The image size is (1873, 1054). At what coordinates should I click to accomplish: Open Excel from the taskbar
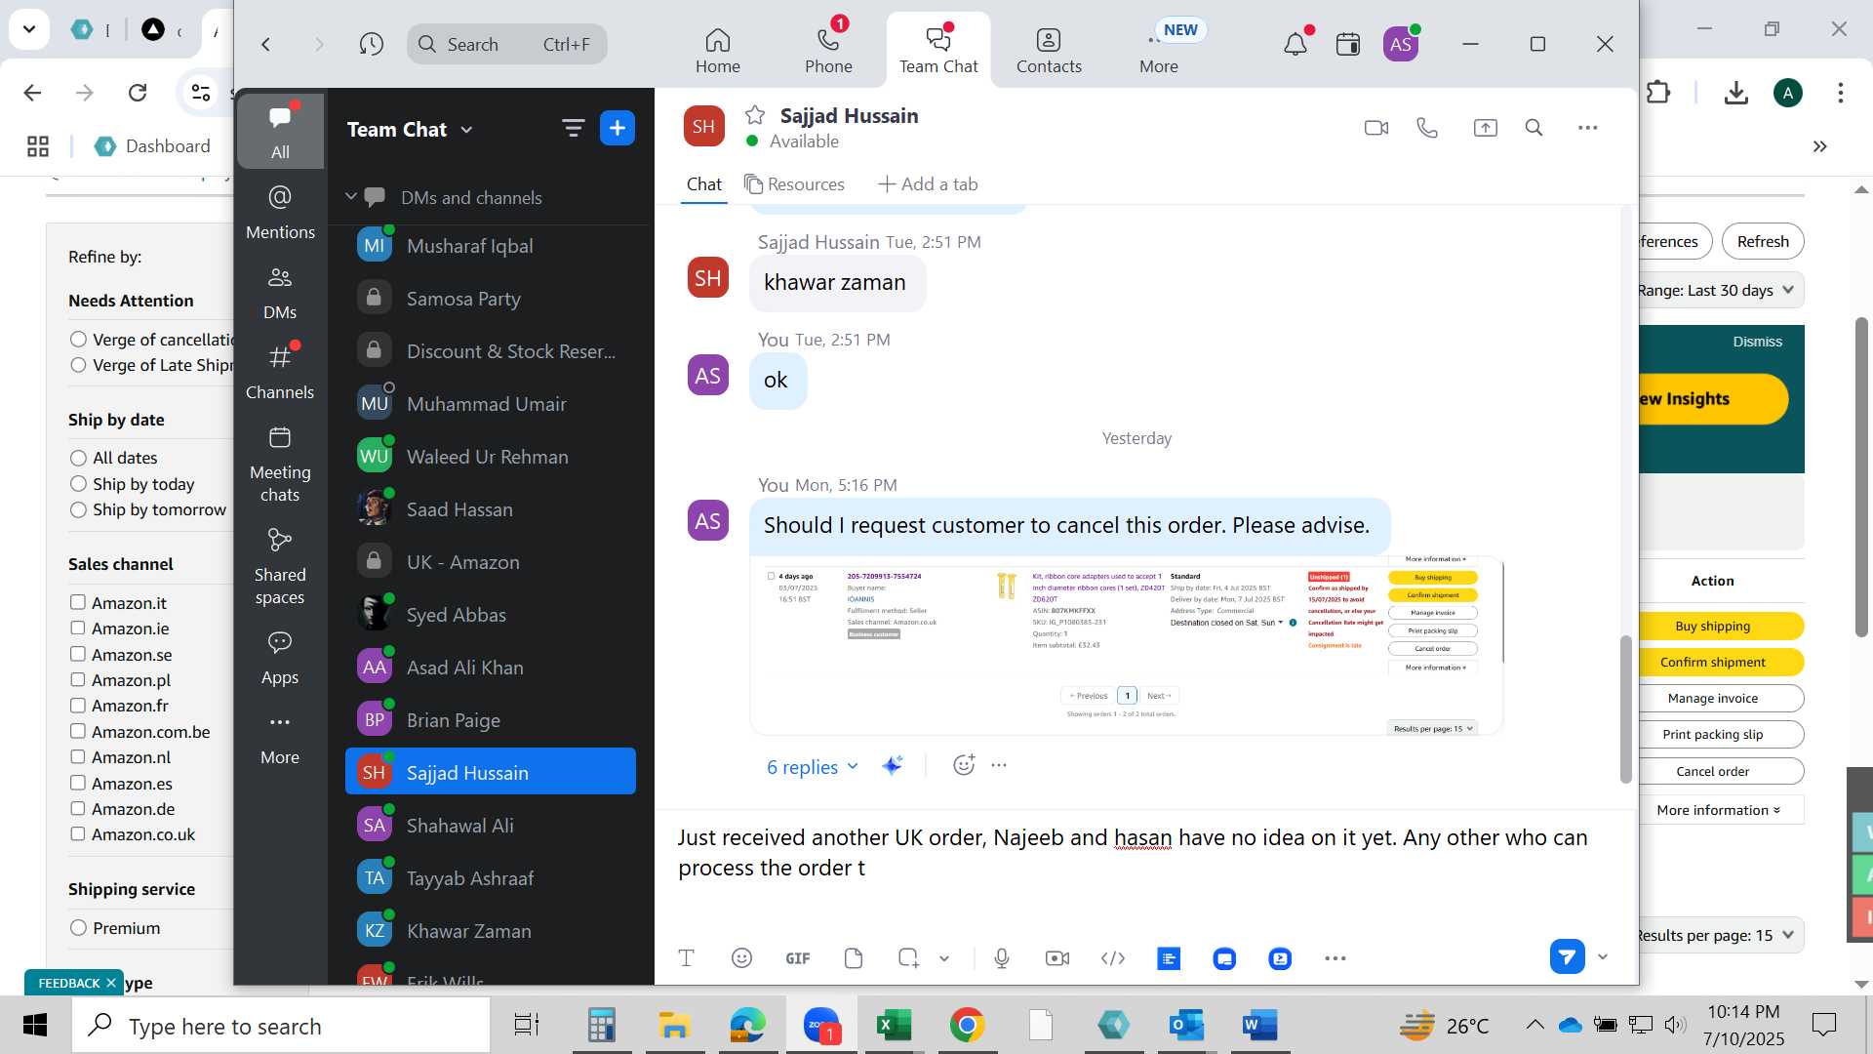(894, 1025)
